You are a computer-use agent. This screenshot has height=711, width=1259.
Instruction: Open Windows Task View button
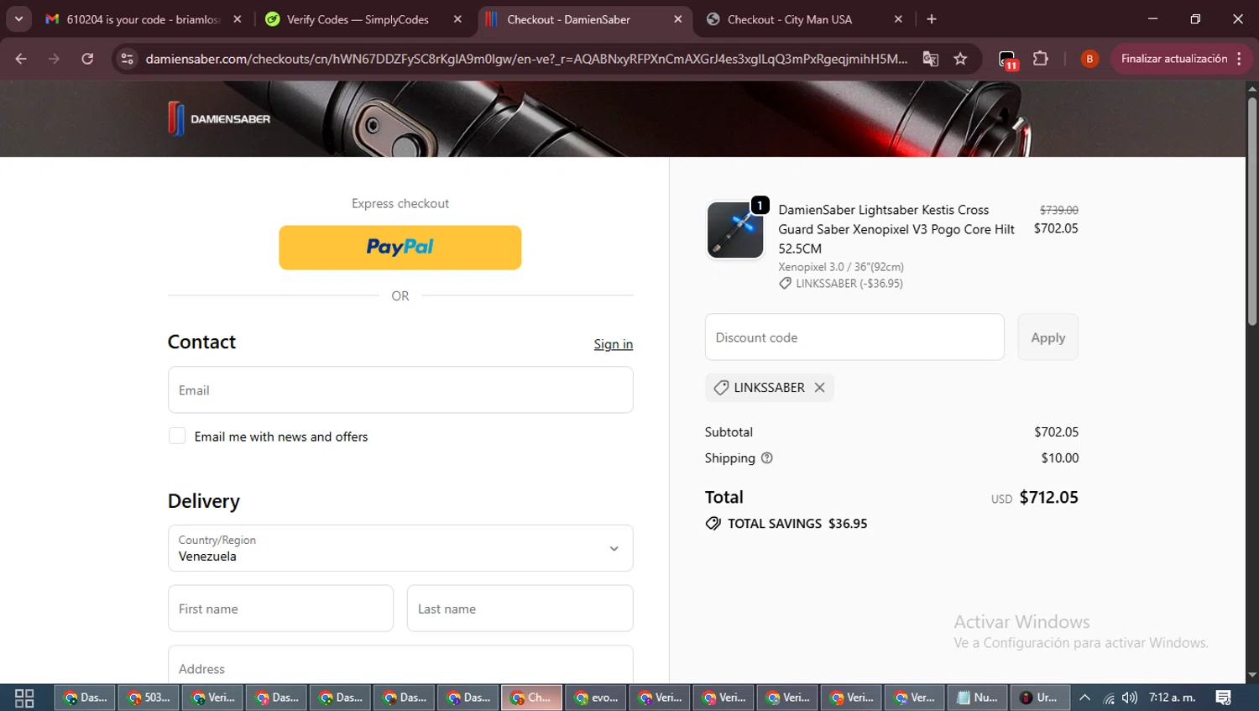pos(24,698)
